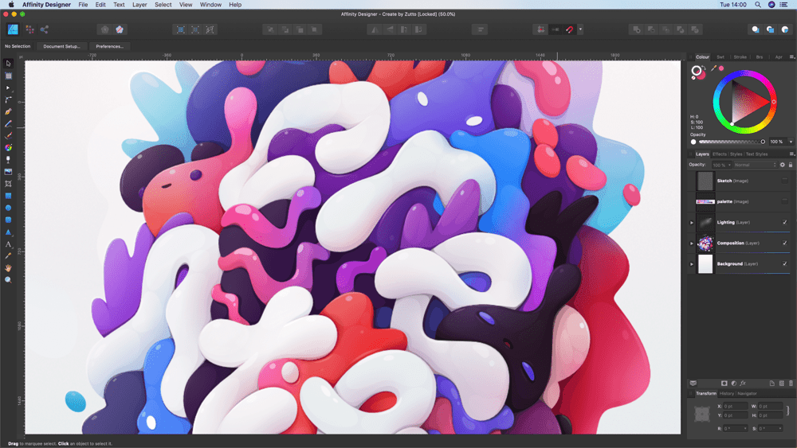Screen dimensions: 797x448
Task: Open colour opacity percentage dropdown
Action: (x=791, y=142)
